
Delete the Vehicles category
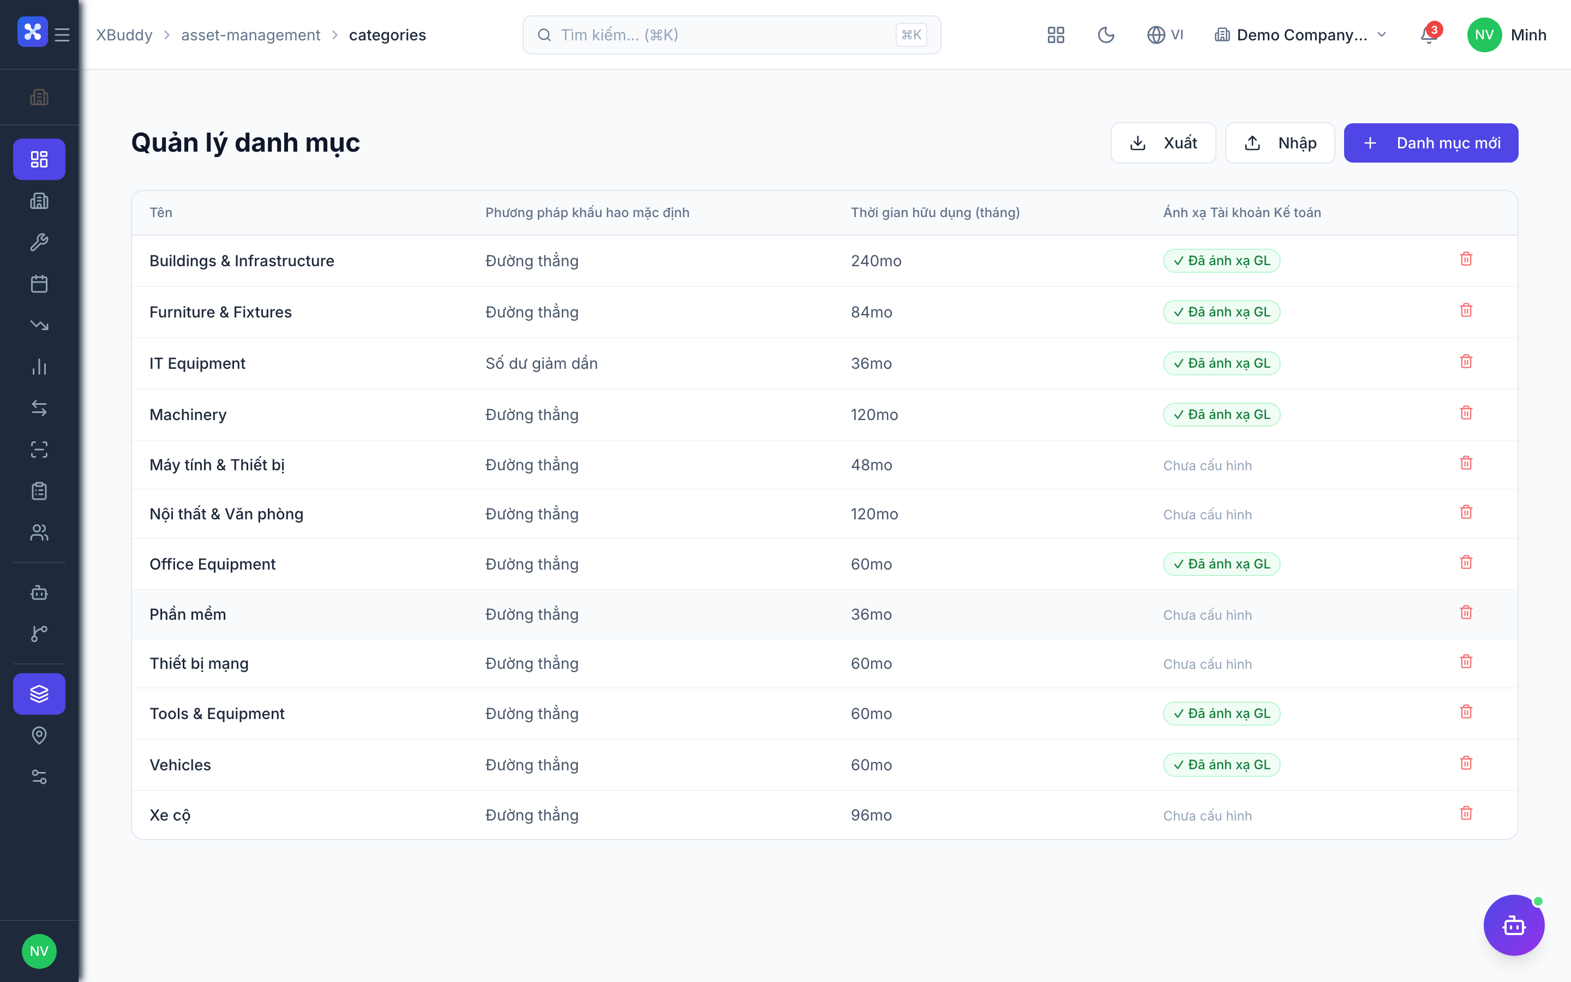[x=1466, y=763]
